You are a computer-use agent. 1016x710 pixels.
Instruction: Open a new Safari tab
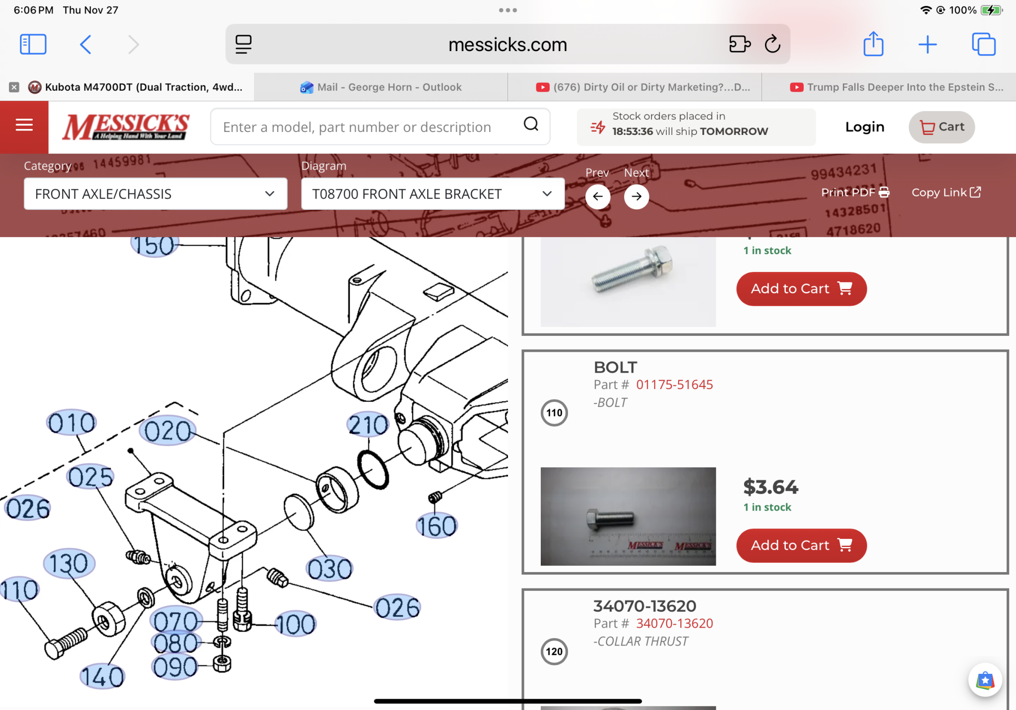[927, 44]
